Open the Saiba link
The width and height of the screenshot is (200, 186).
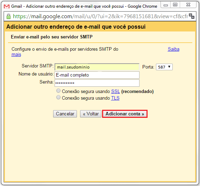(173, 49)
